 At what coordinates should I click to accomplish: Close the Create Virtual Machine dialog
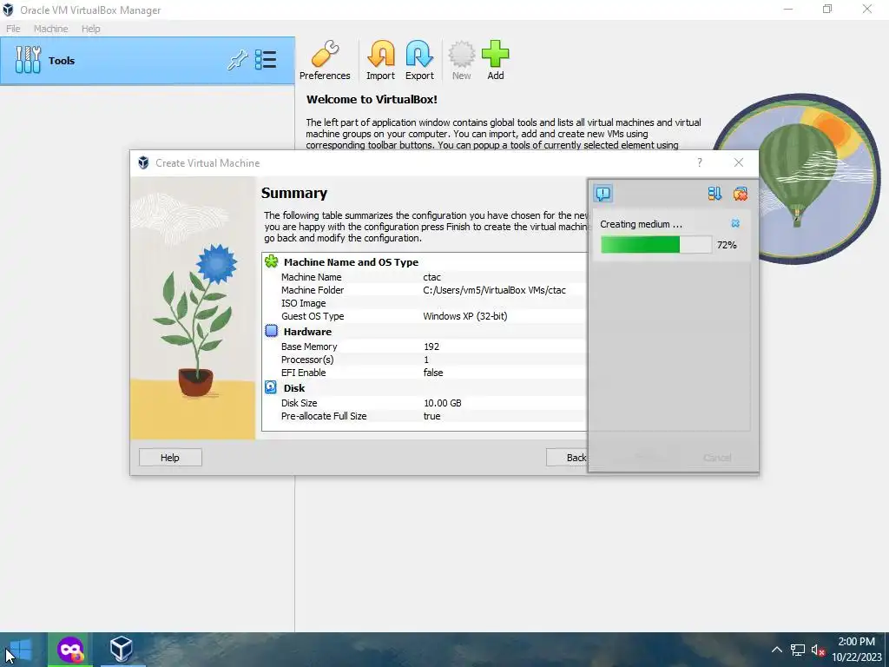[x=738, y=162]
